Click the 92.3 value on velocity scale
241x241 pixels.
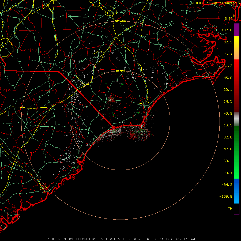(228, 42)
